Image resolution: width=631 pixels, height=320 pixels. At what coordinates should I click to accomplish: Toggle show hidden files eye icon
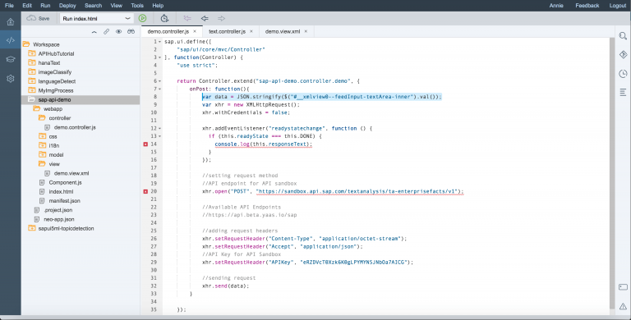(x=118, y=31)
